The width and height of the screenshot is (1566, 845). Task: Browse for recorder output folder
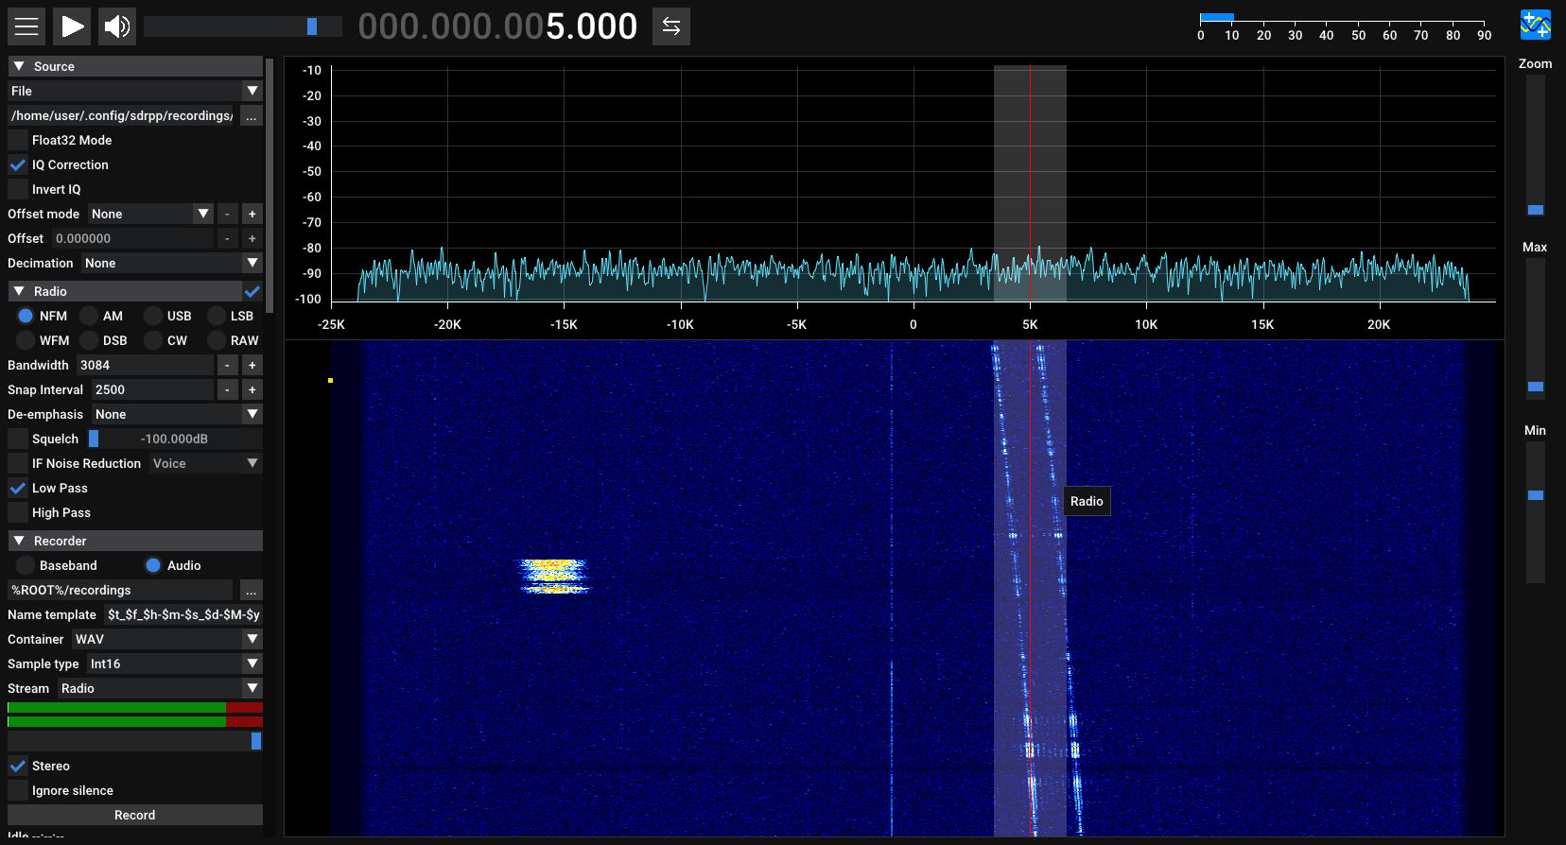tap(251, 591)
